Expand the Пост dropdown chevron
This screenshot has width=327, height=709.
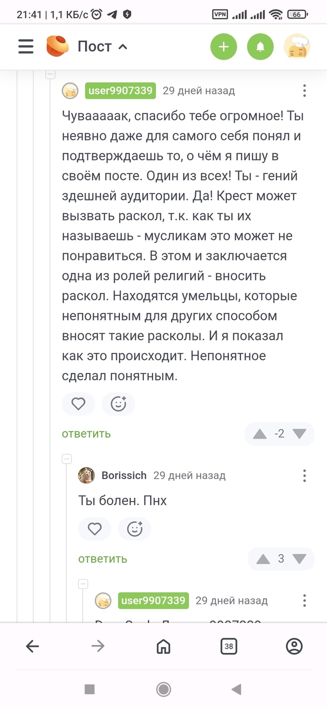(123, 47)
